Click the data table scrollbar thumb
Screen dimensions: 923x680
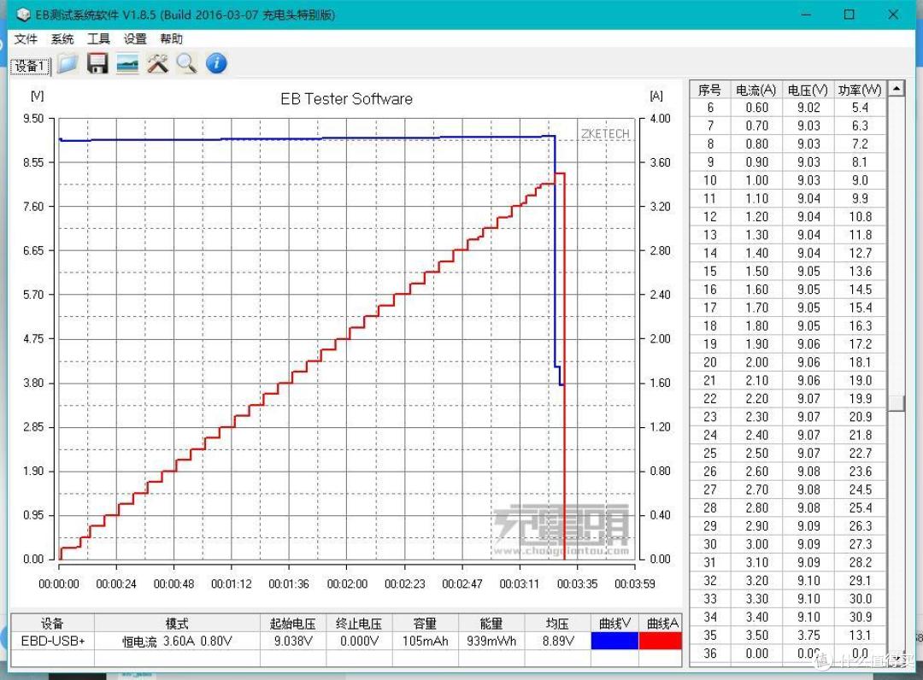(x=896, y=403)
